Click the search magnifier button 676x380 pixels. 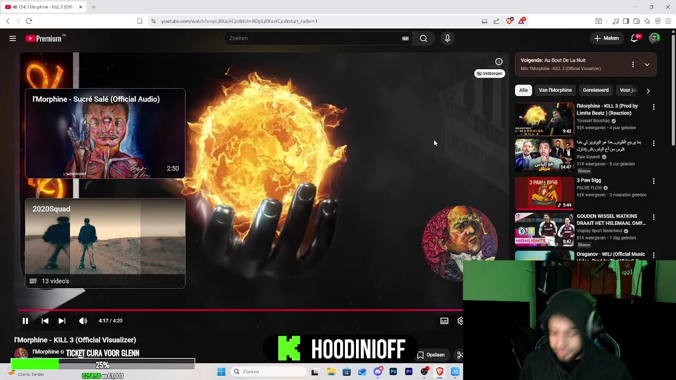pyautogui.click(x=424, y=38)
